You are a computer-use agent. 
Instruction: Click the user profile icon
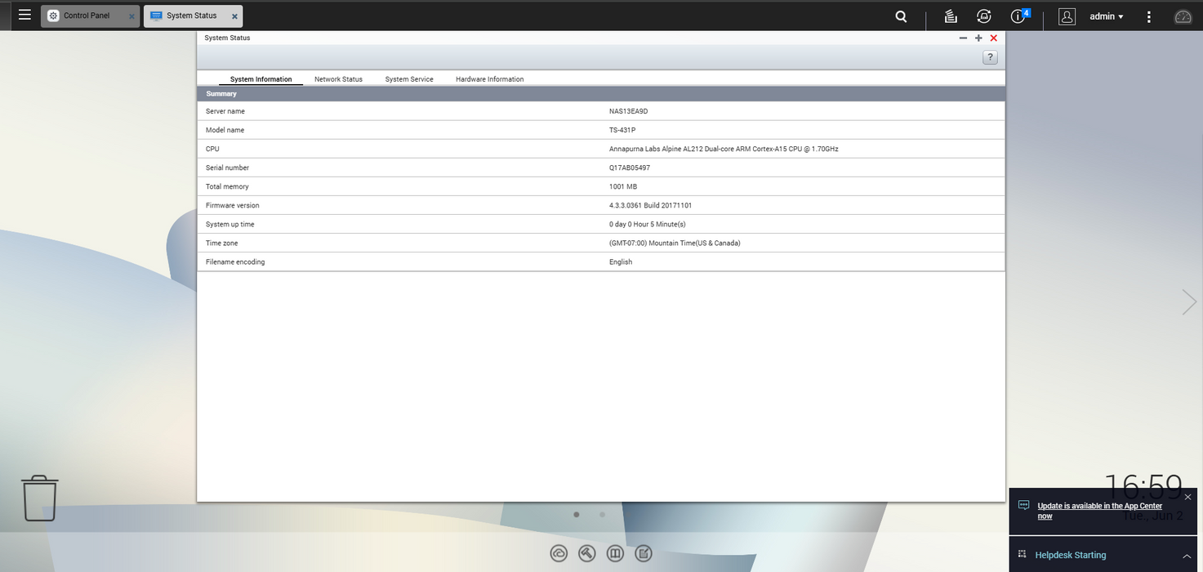click(1067, 16)
